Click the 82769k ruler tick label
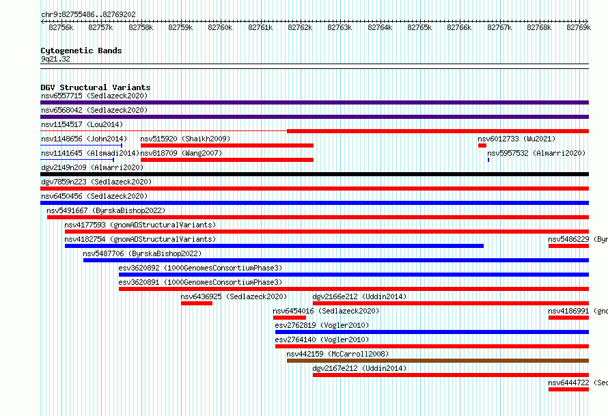This screenshot has height=416, width=608. point(579,27)
